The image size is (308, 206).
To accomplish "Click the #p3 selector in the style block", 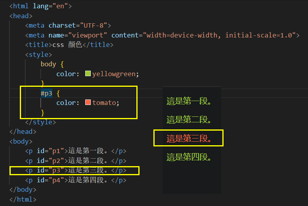I will point(46,93).
